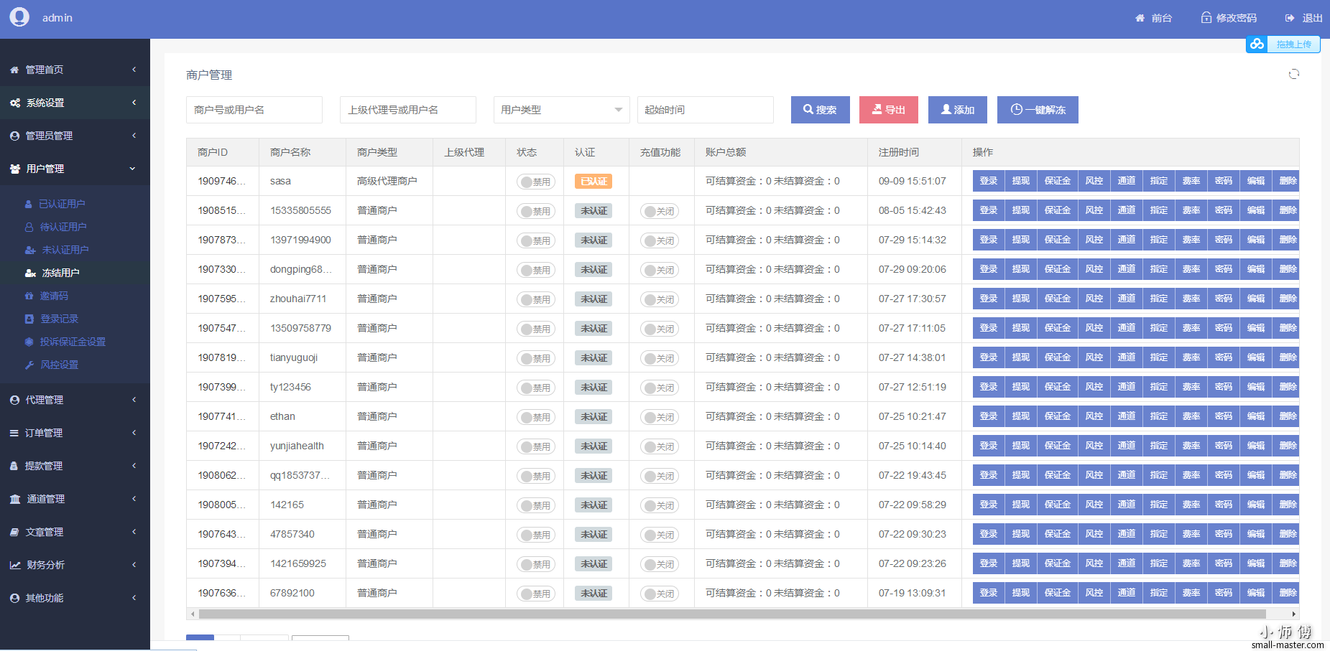Click the 商户号或用户名 input field
This screenshot has width=1330, height=651.
[x=254, y=110]
